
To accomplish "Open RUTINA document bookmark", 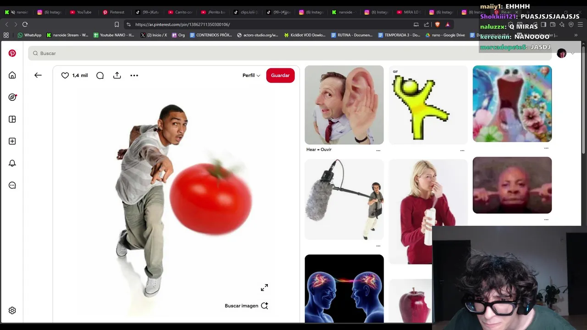I will point(352,35).
